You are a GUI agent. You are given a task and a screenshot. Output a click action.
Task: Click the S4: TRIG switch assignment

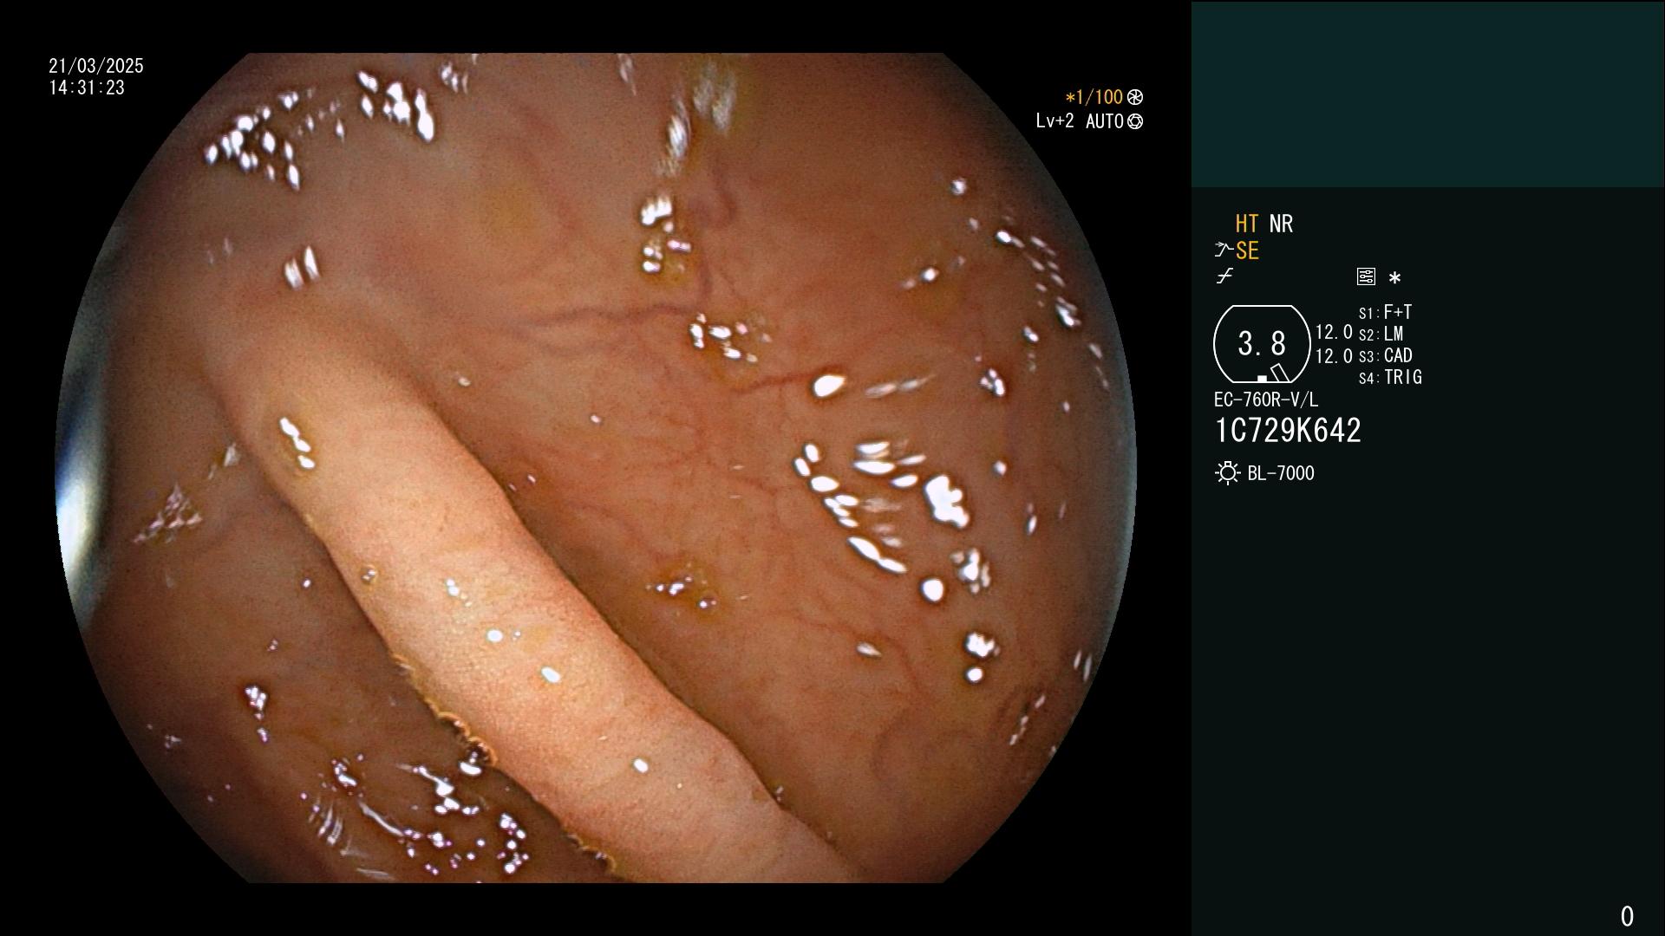(1390, 377)
